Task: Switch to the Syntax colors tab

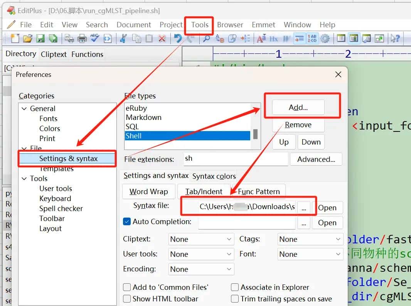Action: (214, 176)
